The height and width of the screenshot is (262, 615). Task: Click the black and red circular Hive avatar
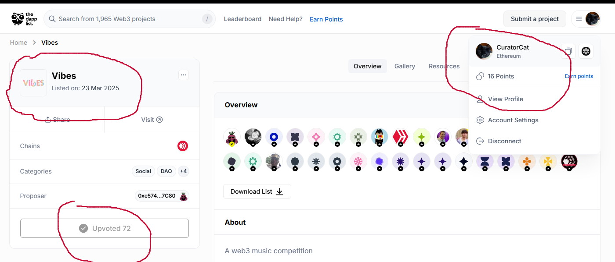(x=569, y=162)
